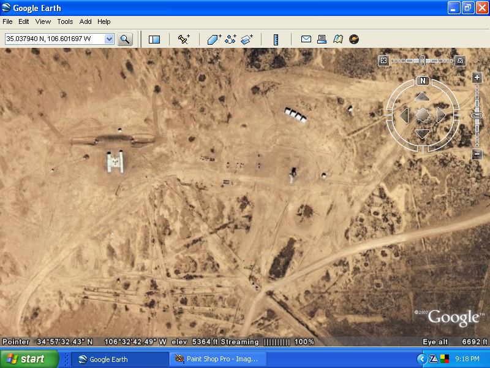The image size is (490, 368).
Task: Click the search magnifier button
Action: [125, 39]
